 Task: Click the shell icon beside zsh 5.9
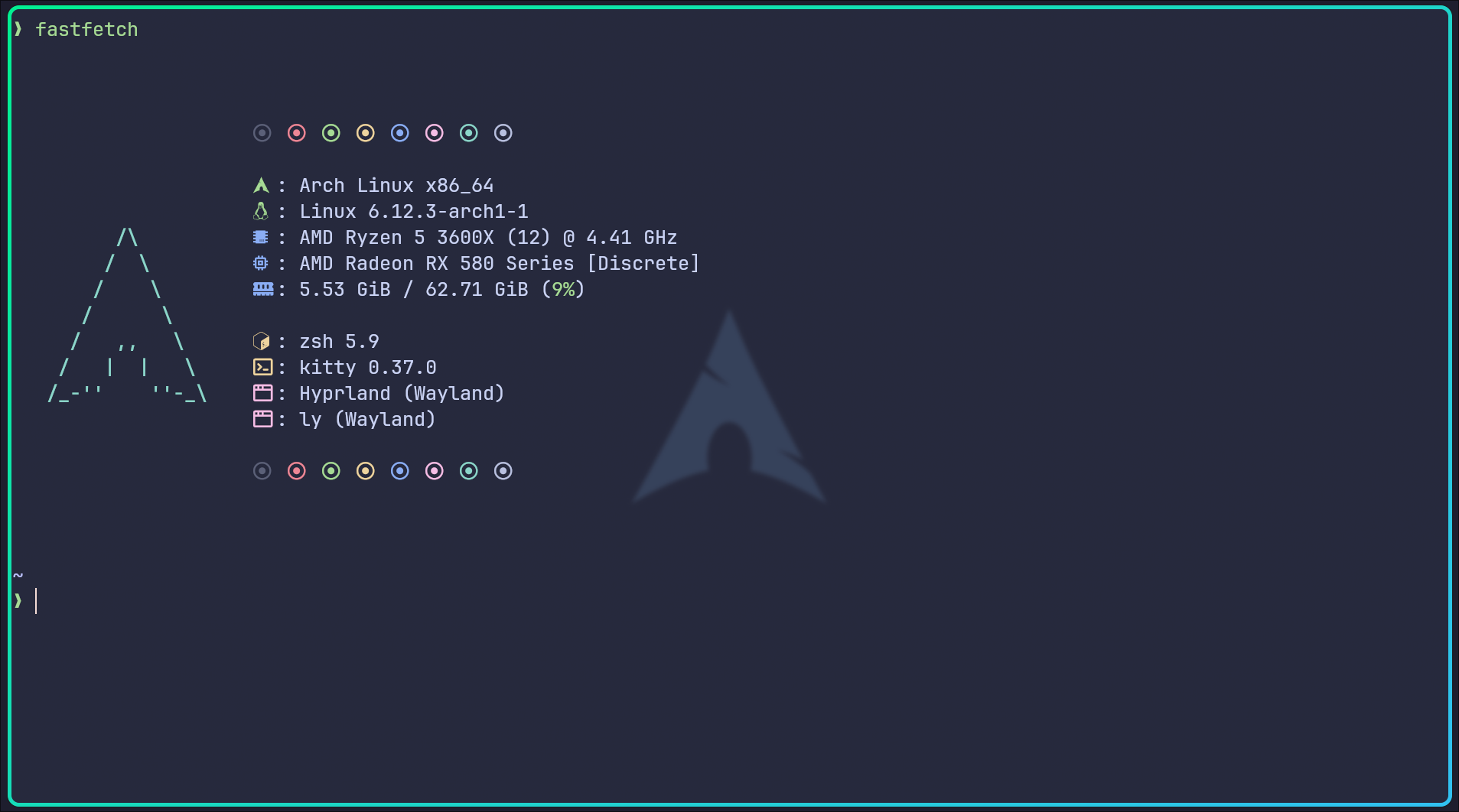261,341
